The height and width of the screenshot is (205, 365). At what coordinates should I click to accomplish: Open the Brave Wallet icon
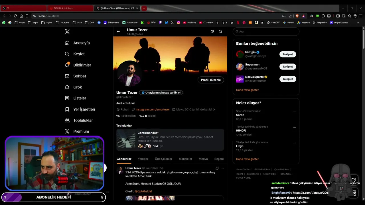pos(344,16)
